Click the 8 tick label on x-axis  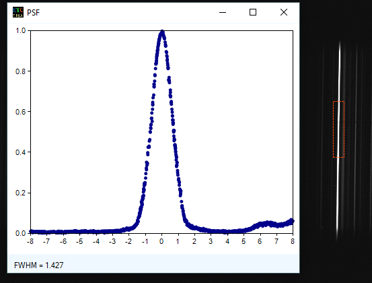tap(293, 241)
